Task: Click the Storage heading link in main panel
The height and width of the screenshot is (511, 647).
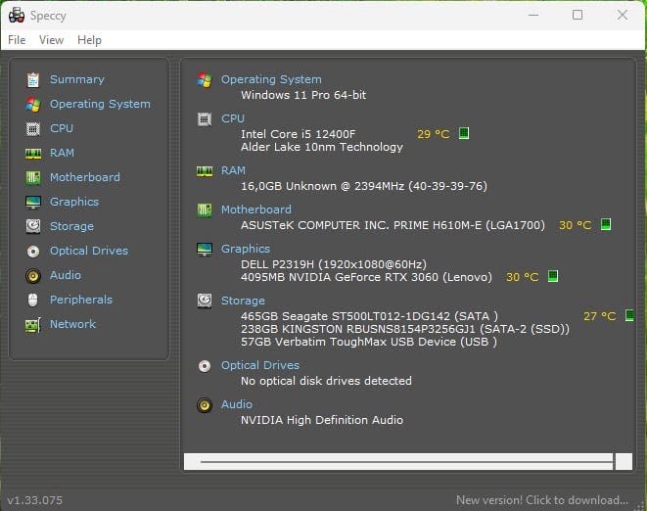Action: click(243, 301)
